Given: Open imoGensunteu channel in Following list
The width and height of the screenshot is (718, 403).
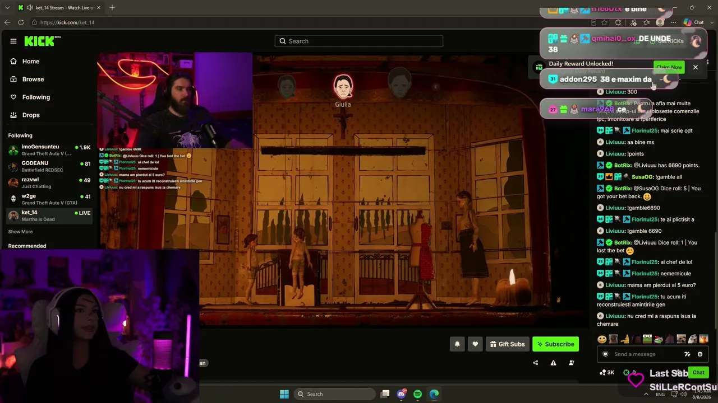Looking at the screenshot, I should click(49, 150).
